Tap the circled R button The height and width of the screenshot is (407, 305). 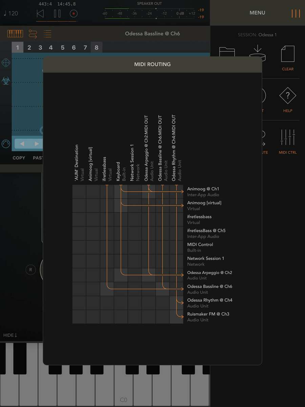(30, 270)
